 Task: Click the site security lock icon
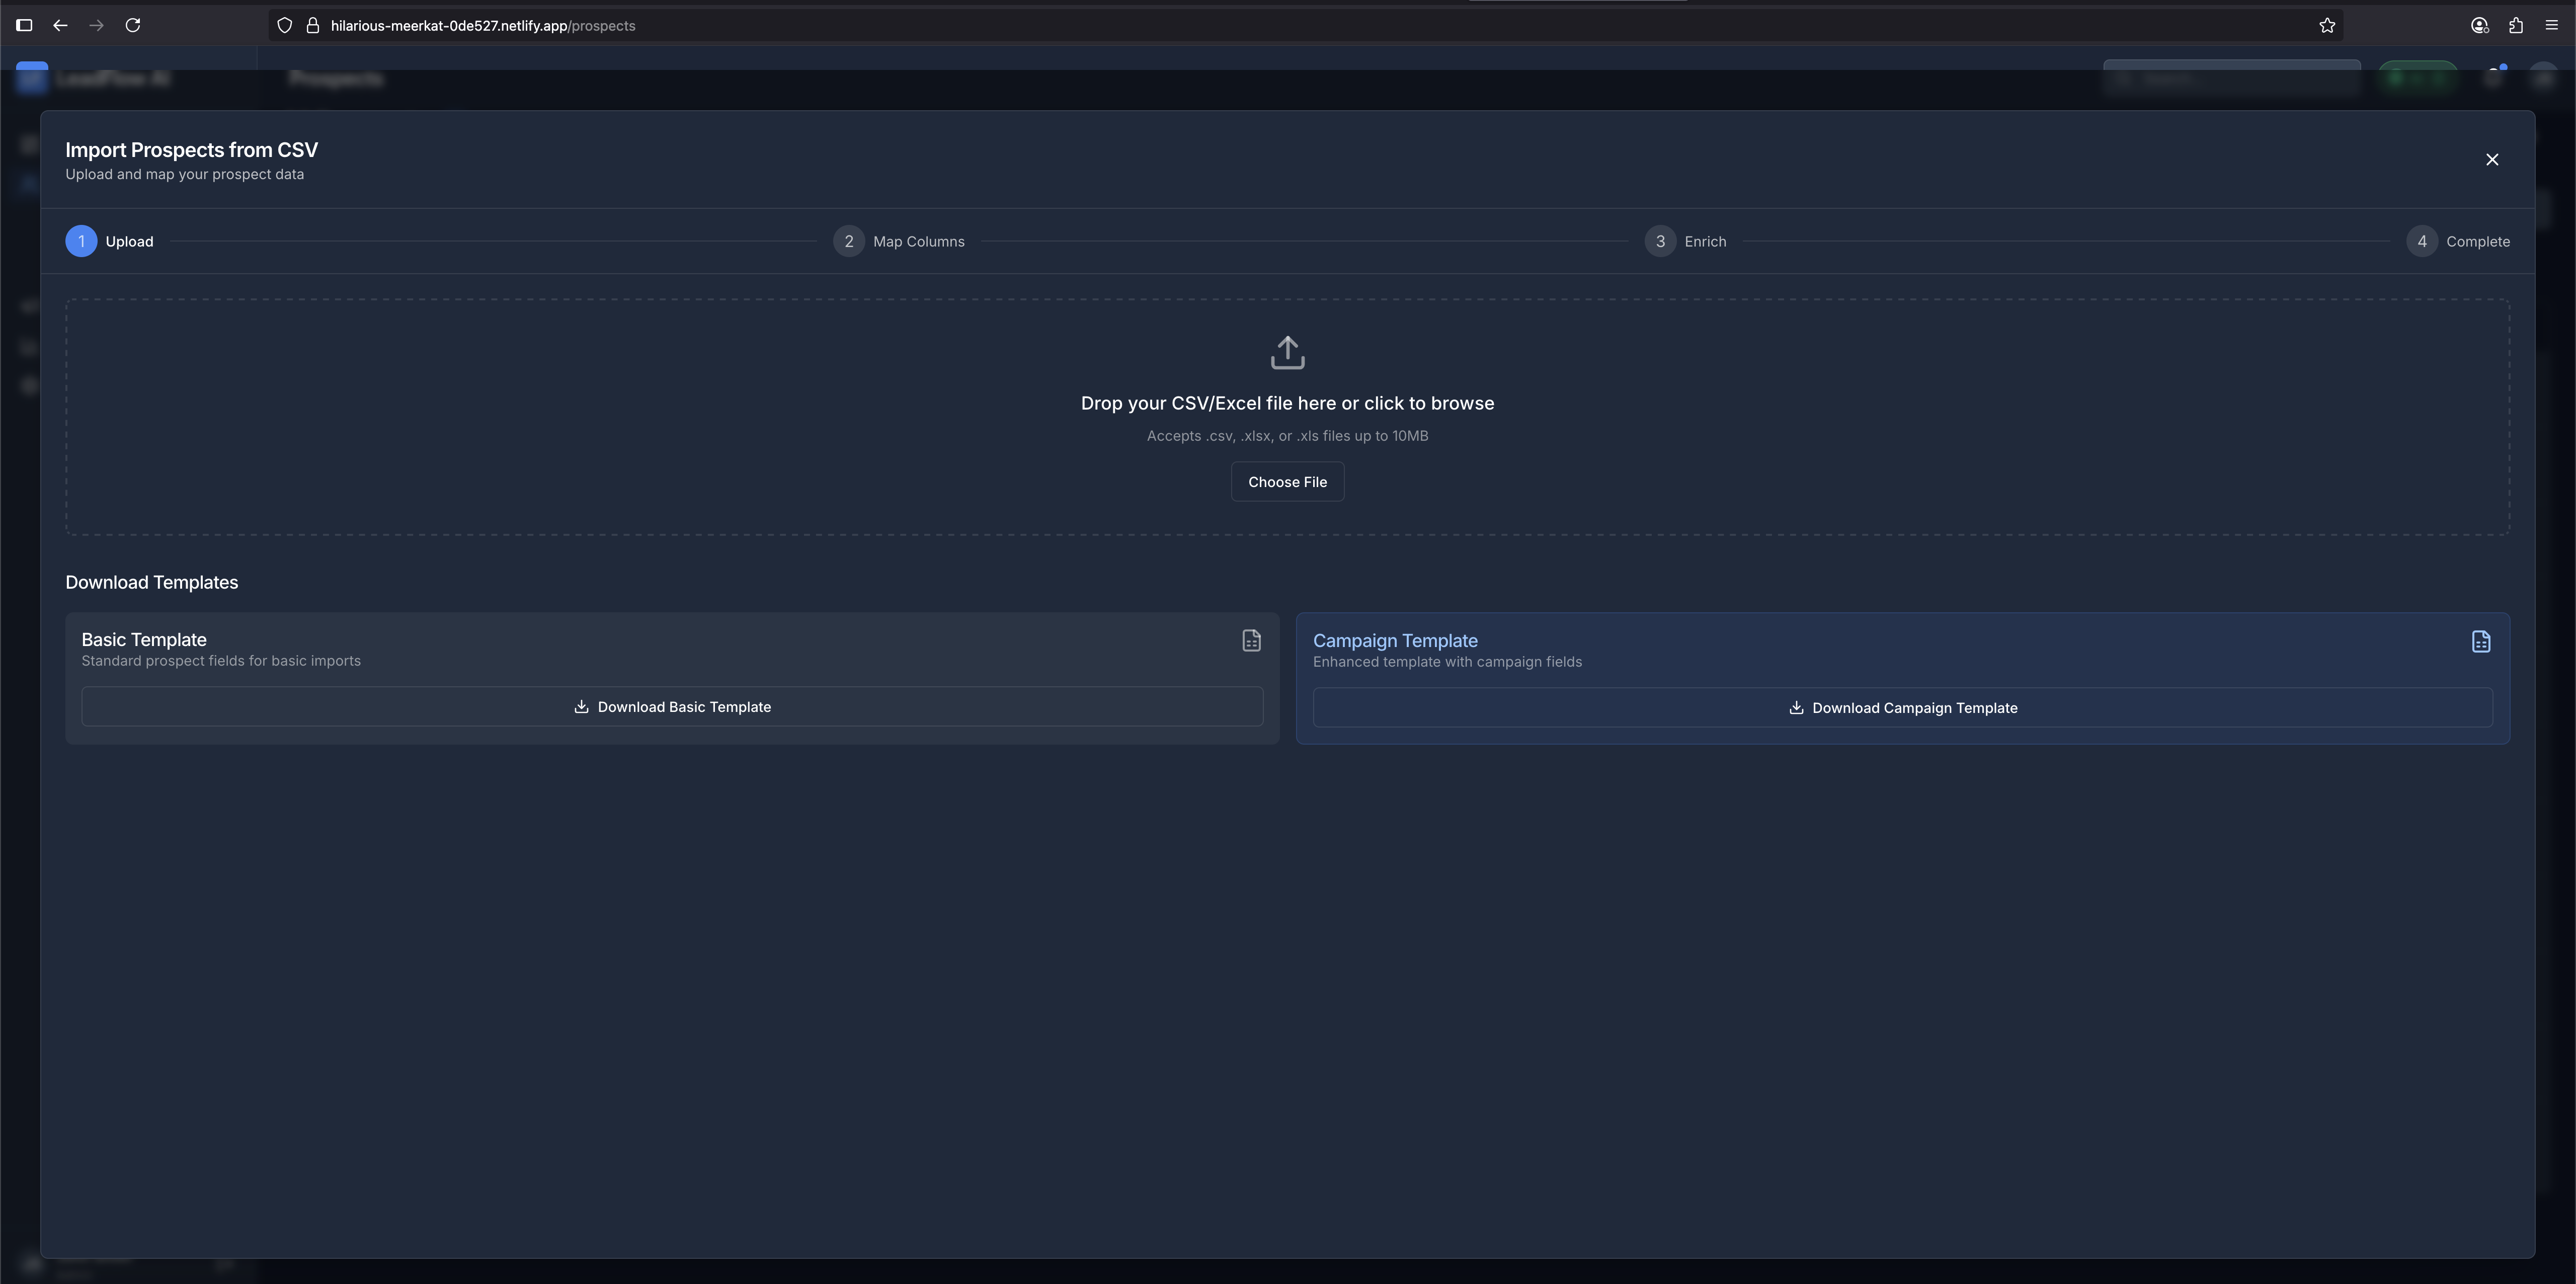(x=312, y=26)
